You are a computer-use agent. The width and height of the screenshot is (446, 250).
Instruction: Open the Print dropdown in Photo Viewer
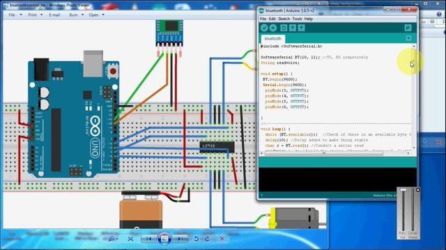[36, 15]
